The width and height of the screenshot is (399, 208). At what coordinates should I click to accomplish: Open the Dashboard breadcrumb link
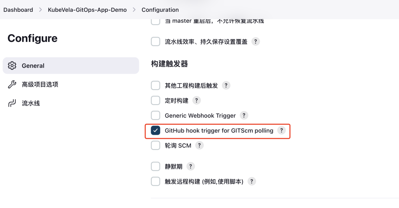point(18,10)
